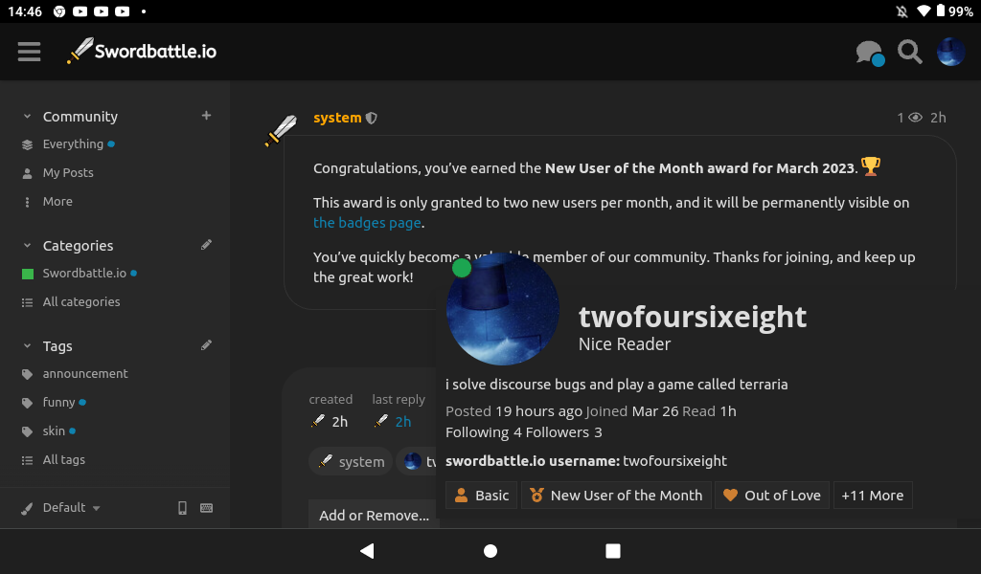The image size is (981, 574).
Task: Open the hamburger sidebar menu
Action: tap(29, 52)
